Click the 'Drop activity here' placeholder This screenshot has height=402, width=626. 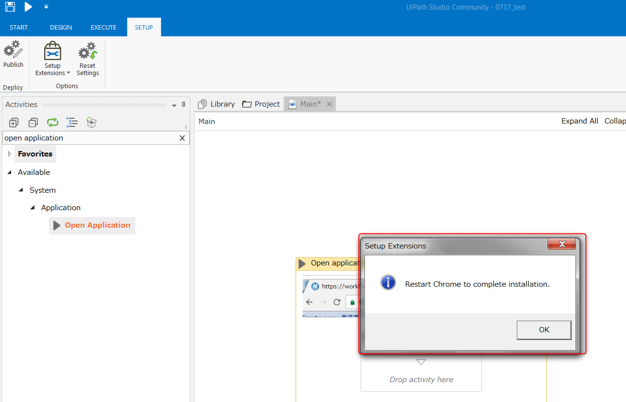coord(421,380)
